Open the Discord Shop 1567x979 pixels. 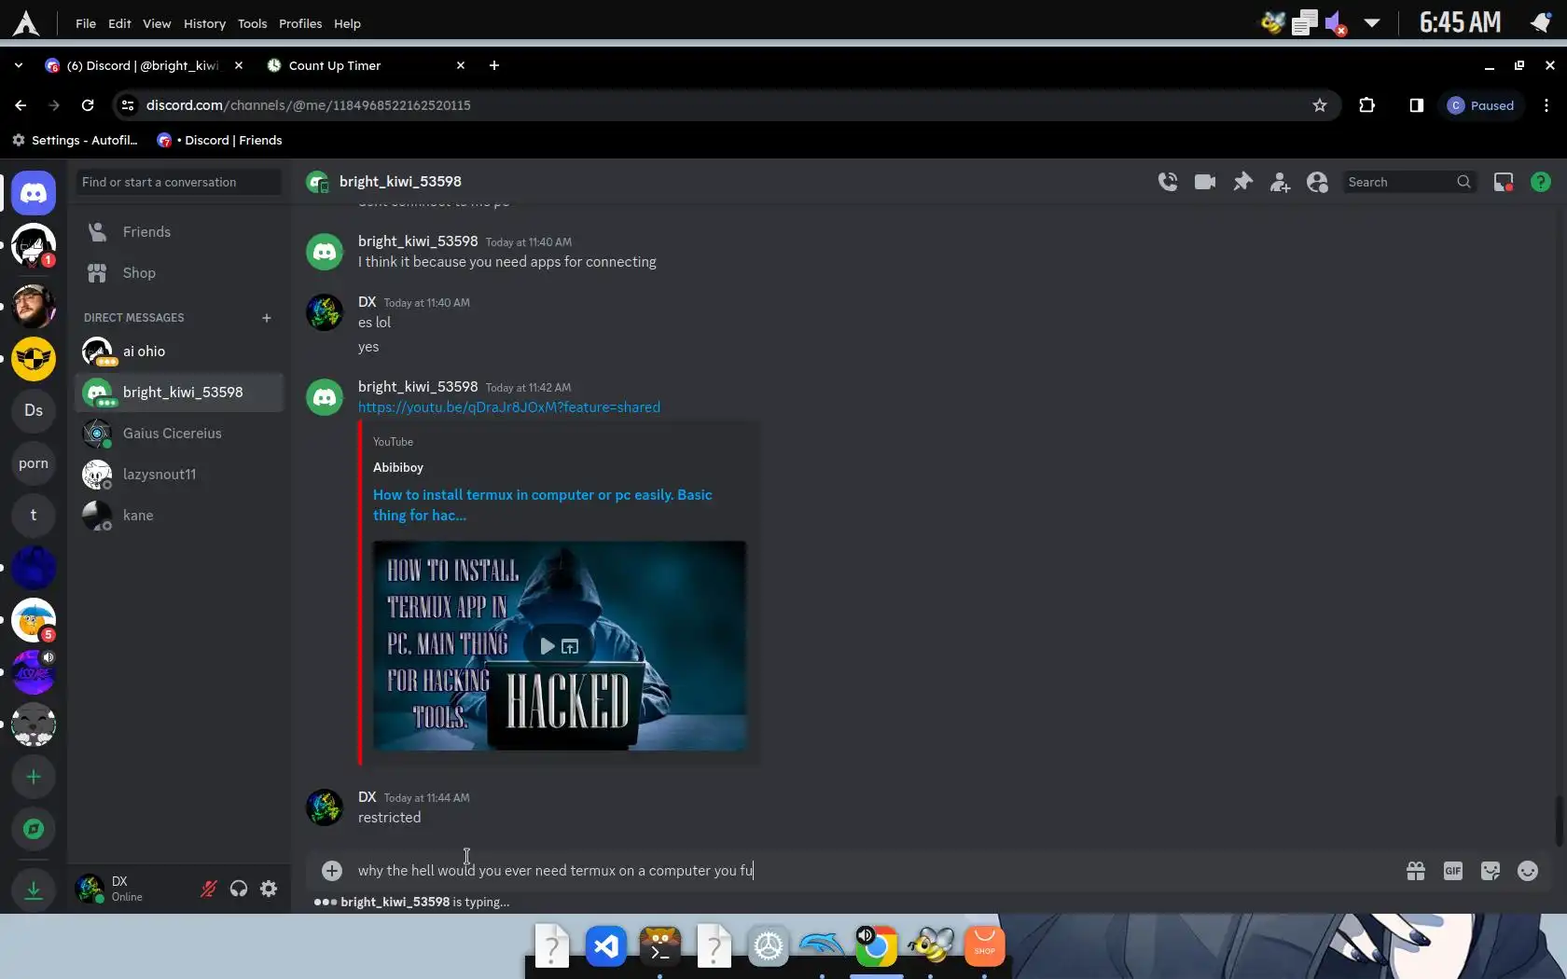tap(179, 273)
